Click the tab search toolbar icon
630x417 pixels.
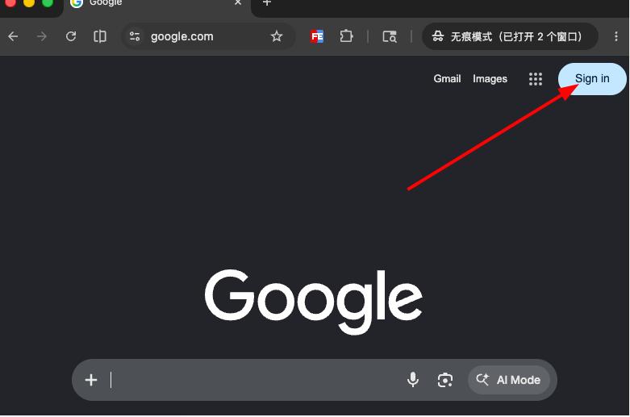[x=390, y=36]
